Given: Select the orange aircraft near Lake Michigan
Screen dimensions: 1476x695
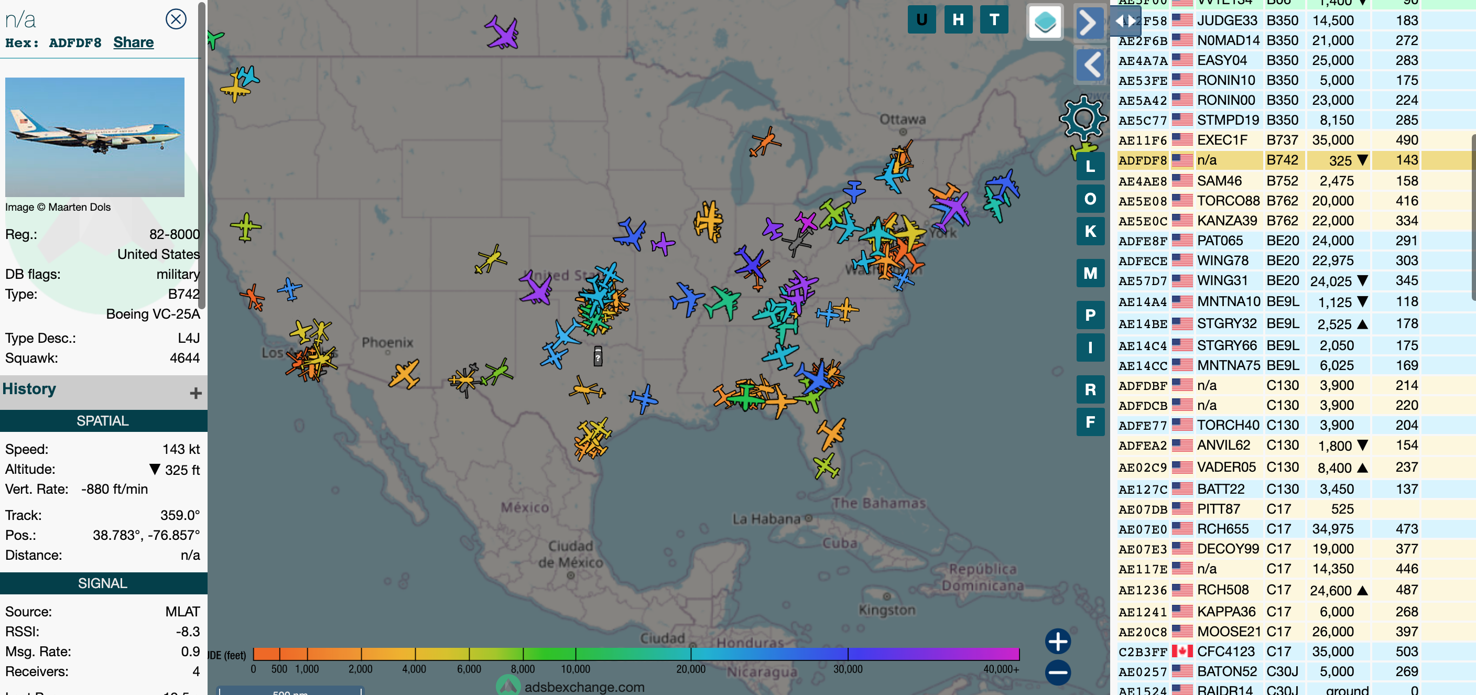Looking at the screenshot, I should 764,142.
